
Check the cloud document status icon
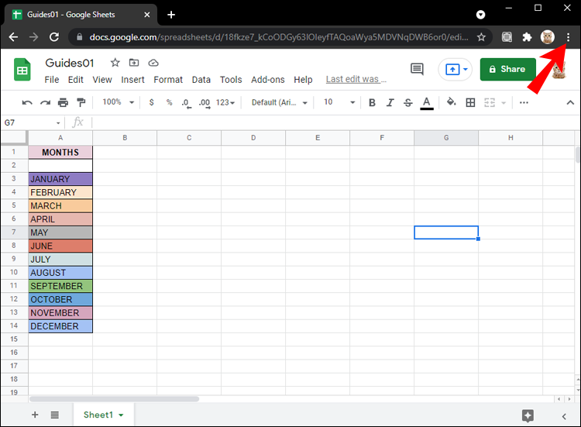(153, 63)
